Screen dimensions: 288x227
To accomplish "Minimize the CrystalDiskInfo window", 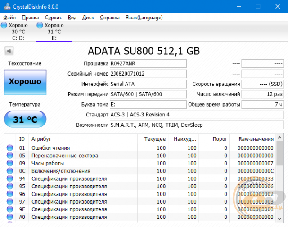I will pos(239,7).
